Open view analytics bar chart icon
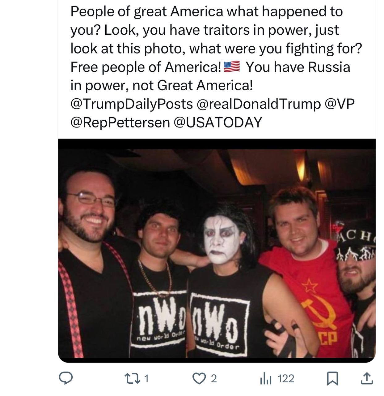Image resolution: width=384 pixels, height=396 pixels. pyautogui.click(x=265, y=378)
